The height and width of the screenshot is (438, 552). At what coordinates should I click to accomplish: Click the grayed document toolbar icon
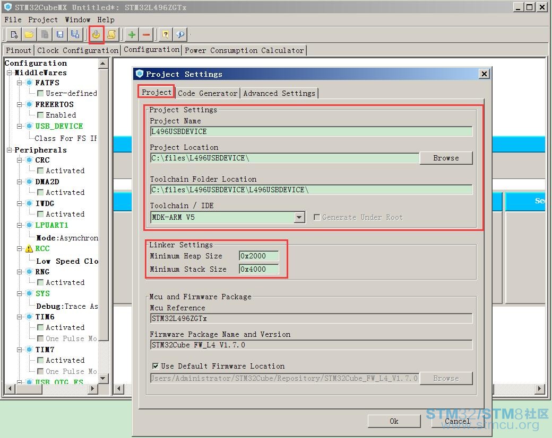[x=45, y=34]
